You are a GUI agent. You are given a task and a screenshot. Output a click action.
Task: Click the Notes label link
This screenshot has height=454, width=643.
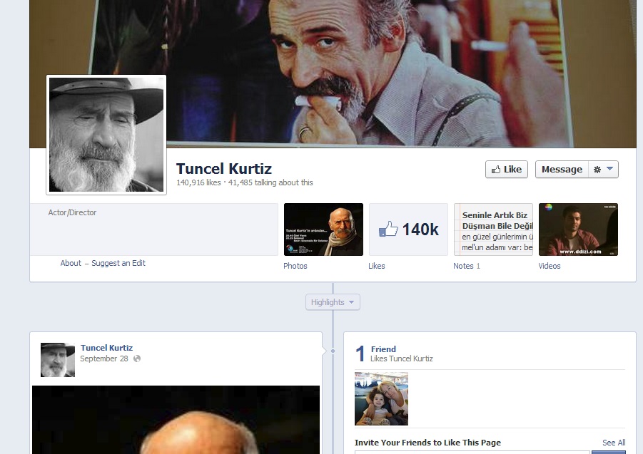coord(463,266)
